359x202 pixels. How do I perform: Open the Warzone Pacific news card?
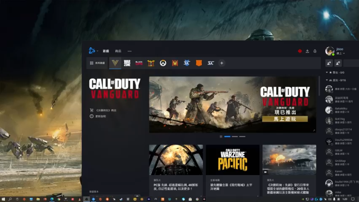(x=232, y=160)
